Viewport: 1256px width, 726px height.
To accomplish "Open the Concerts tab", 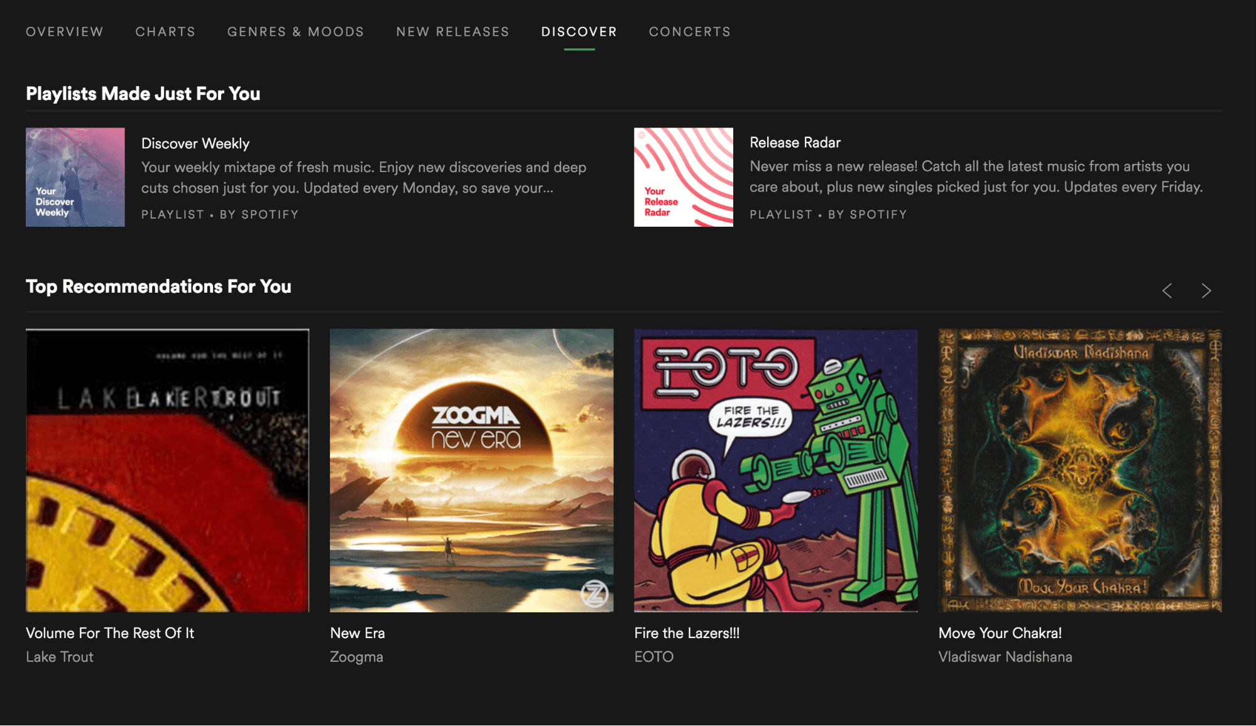I will (689, 31).
